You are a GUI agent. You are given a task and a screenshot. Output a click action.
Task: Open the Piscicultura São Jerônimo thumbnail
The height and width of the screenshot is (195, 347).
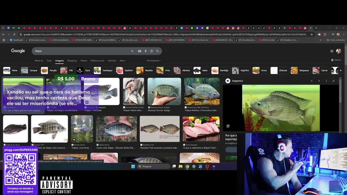[x=202, y=92]
